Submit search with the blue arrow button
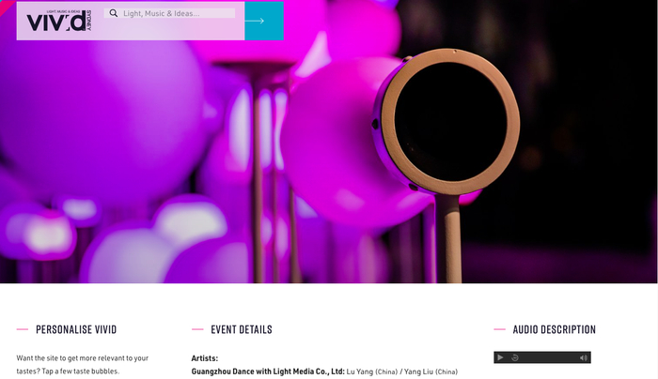Image resolution: width=658 pixels, height=379 pixels. tap(264, 21)
